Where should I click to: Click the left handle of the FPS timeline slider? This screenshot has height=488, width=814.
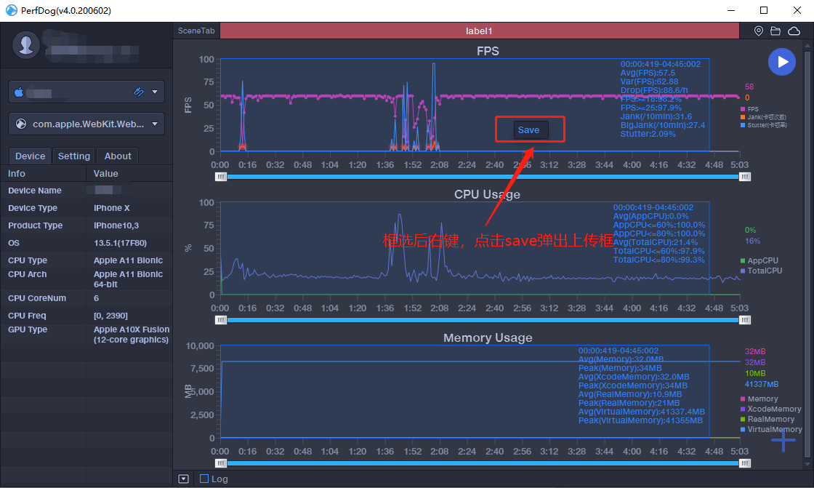[x=221, y=177]
